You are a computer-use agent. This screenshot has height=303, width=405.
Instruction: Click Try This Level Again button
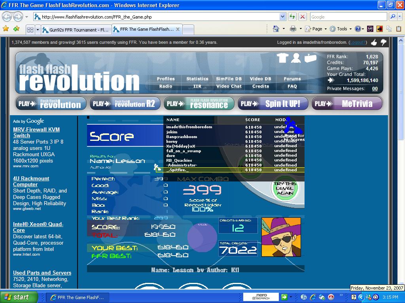tap(285, 188)
